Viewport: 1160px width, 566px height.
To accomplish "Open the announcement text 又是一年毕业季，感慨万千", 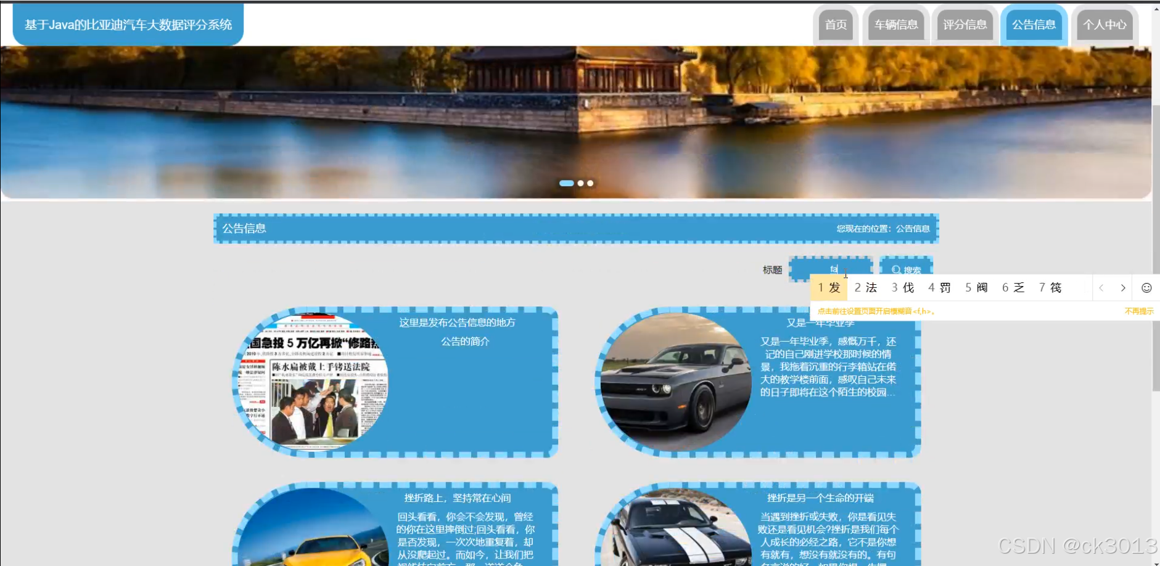I will (828, 366).
